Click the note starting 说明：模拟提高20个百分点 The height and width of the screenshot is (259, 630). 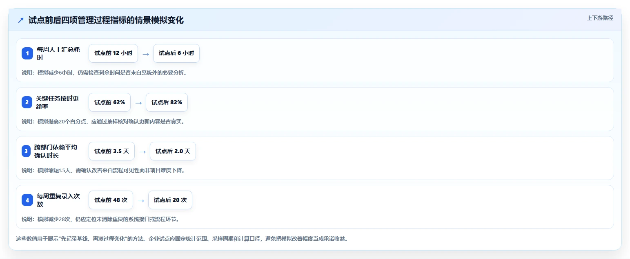pos(103,121)
